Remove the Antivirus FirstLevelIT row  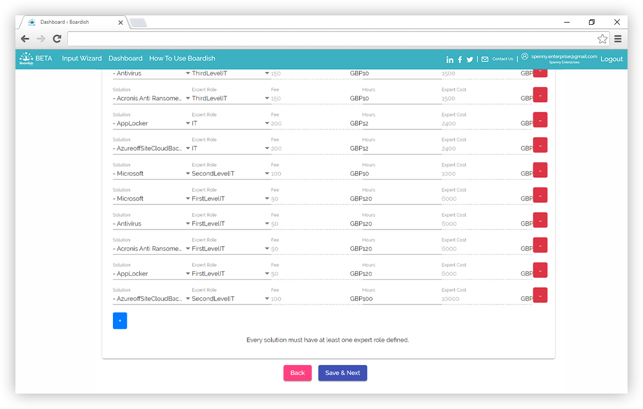click(x=540, y=220)
